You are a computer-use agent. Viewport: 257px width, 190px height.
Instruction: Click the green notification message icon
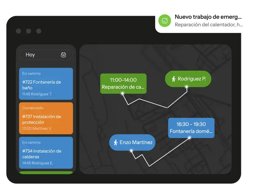165,21
